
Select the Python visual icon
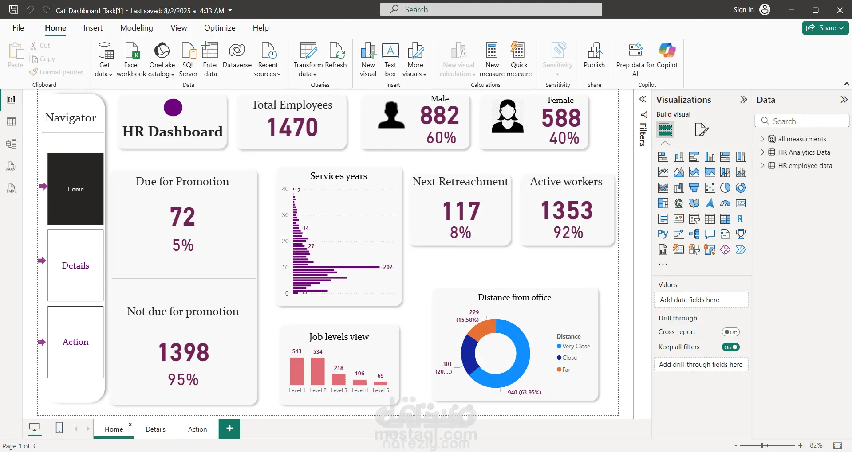(663, 234)
